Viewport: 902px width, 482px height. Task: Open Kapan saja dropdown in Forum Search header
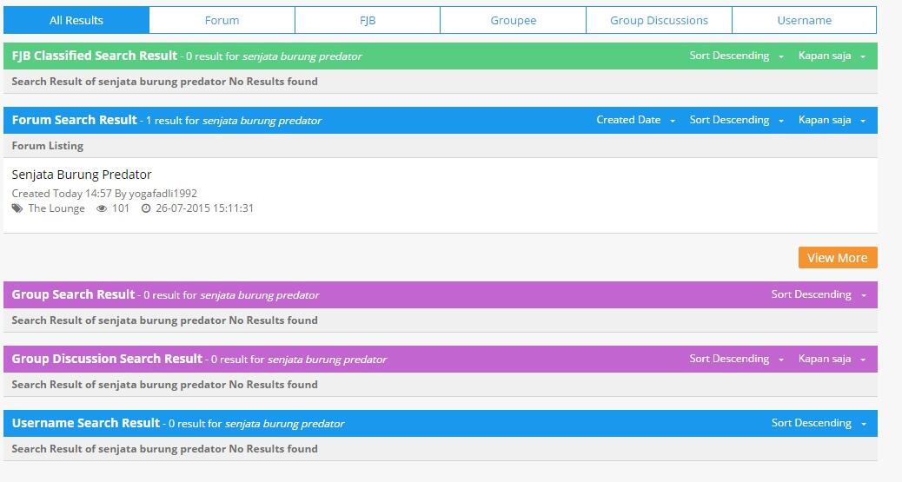click(832, 120)
